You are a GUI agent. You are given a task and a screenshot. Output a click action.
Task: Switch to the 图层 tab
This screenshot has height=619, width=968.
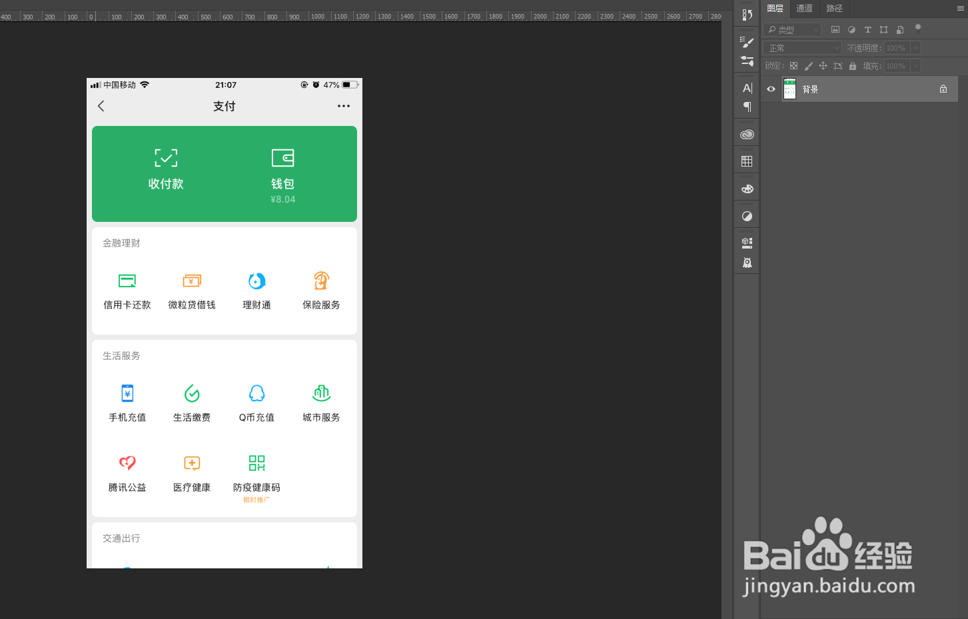775,8
